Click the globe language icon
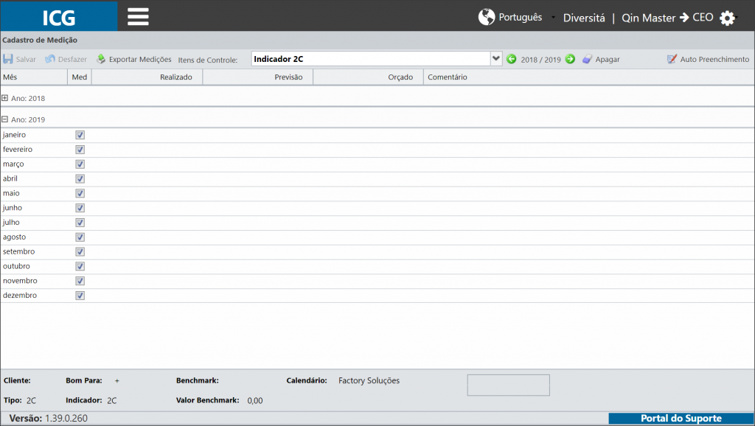 487,17
